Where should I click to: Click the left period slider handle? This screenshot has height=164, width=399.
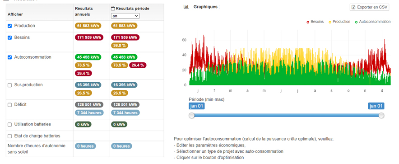192,116
